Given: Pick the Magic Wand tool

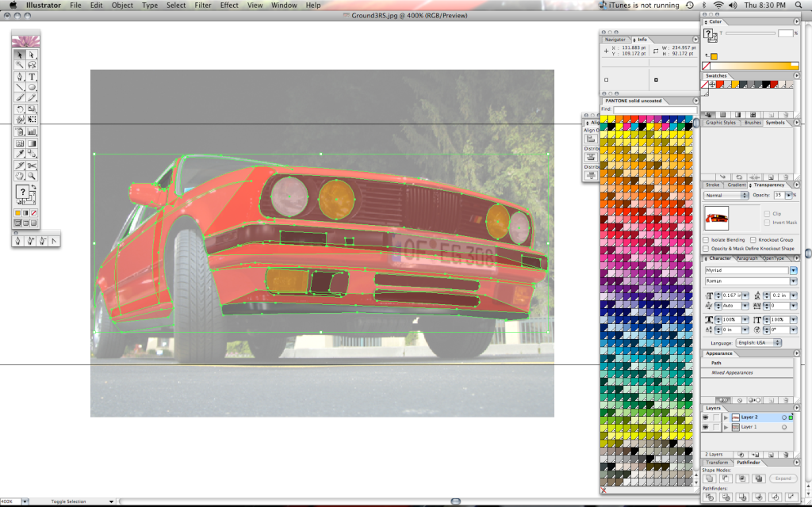Looking at the screenshot, I should (21, 66).
